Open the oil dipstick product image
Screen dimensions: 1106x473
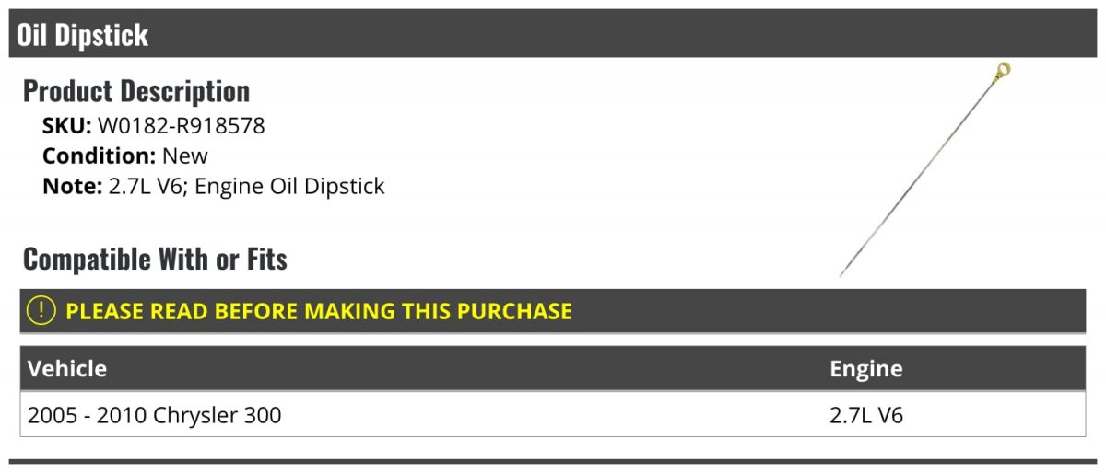[x=924, y=169]
